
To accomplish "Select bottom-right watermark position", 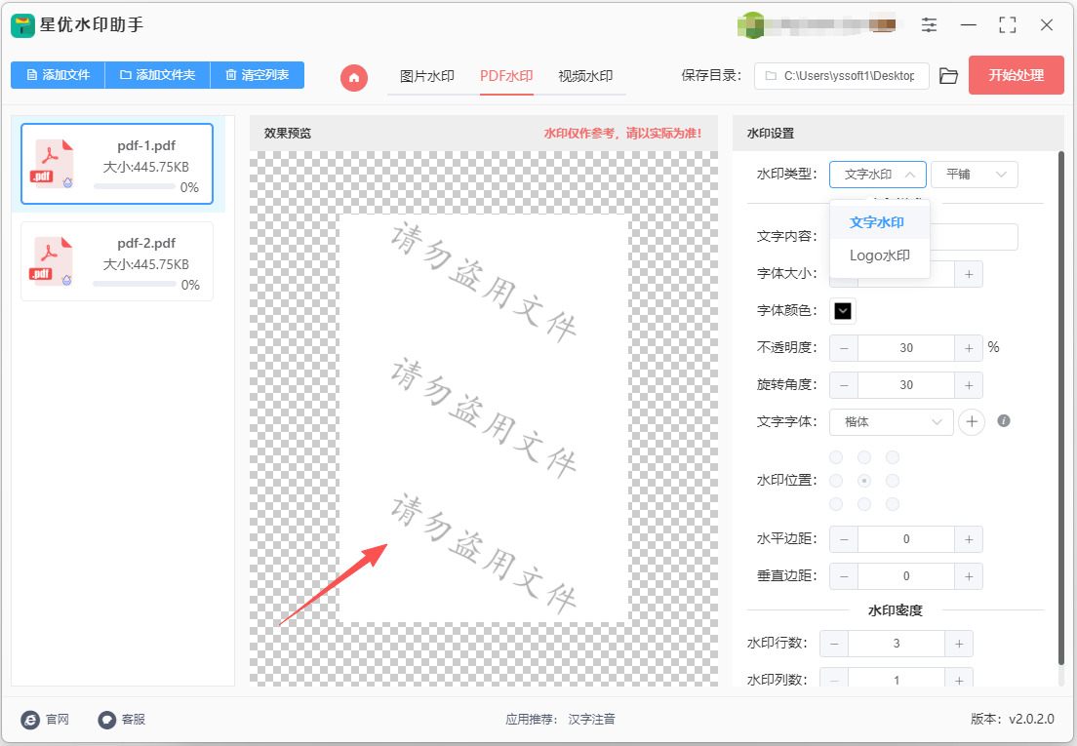I will pos(893,504).
